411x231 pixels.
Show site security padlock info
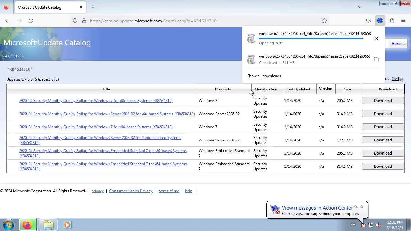pos(84,21)
